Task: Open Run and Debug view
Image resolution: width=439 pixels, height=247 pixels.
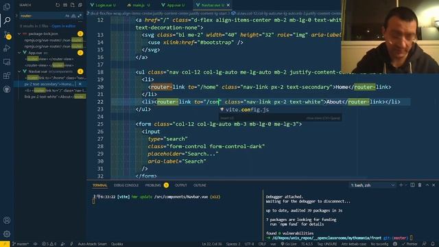Action: click(x=7, y=48)
